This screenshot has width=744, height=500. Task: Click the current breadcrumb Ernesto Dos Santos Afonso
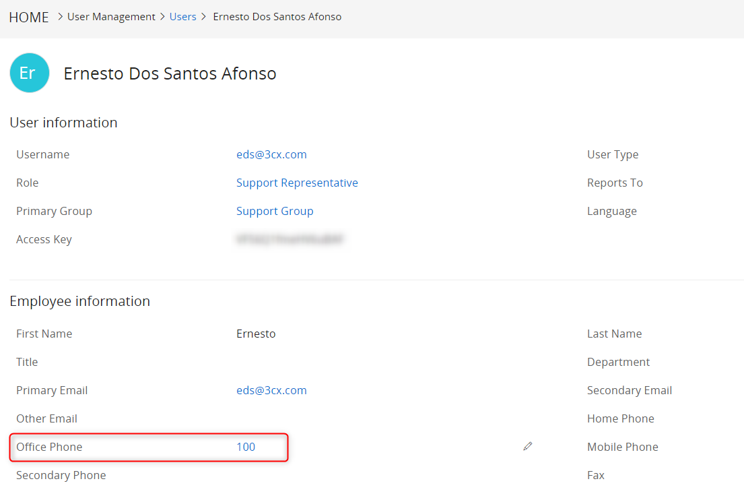277,17
